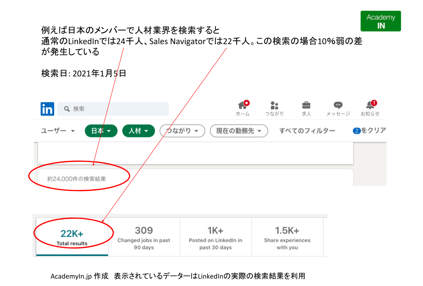Viewport: 423px width, 286px height.
Task: Open LinkedIn home with the ホーム icon
Action: pyautogui.click(x=243, y=106)
